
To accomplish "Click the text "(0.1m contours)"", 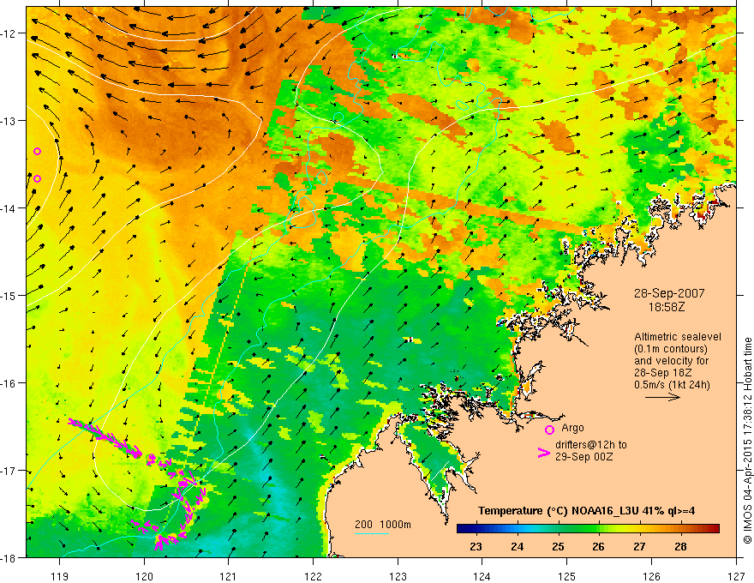I will pyautogui.click(x=671, y=349).
